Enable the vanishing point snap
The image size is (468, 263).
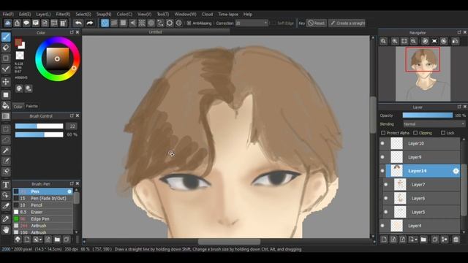(132, 23)
